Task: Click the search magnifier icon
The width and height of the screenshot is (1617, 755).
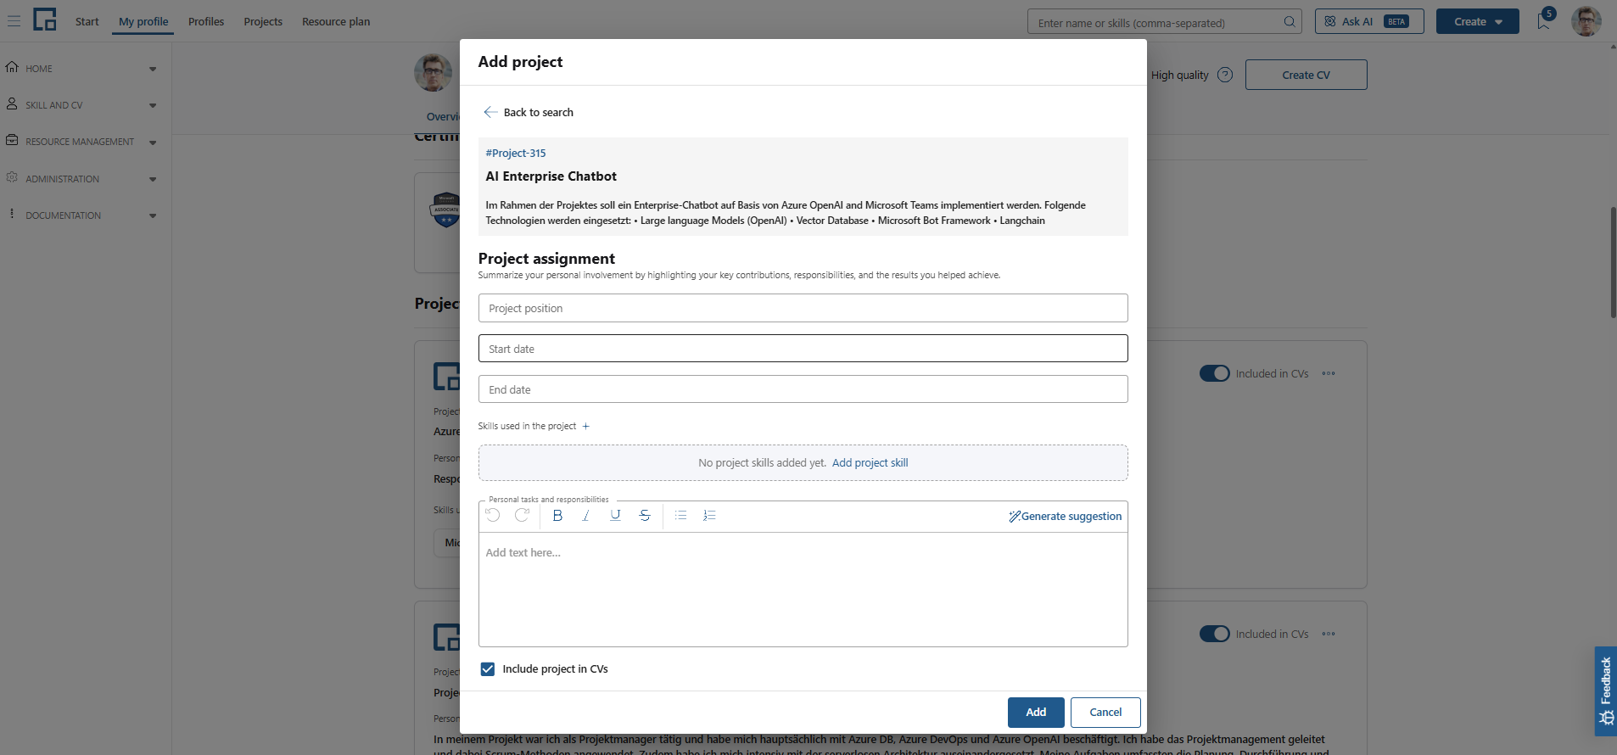Action: click(x=1290, y=22)
